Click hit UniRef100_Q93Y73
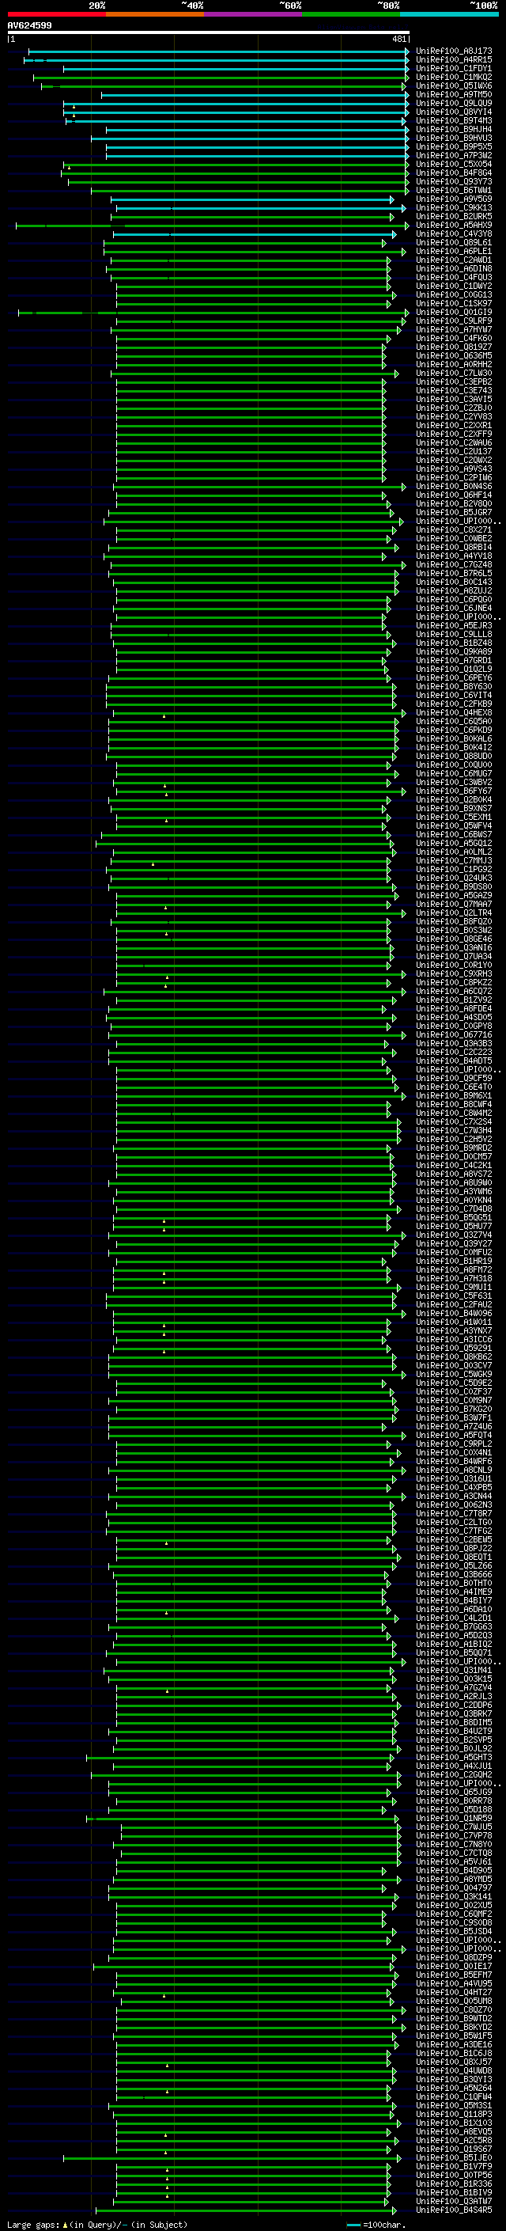This screenshot has height=2231, width=506. [x=454, y=181]
